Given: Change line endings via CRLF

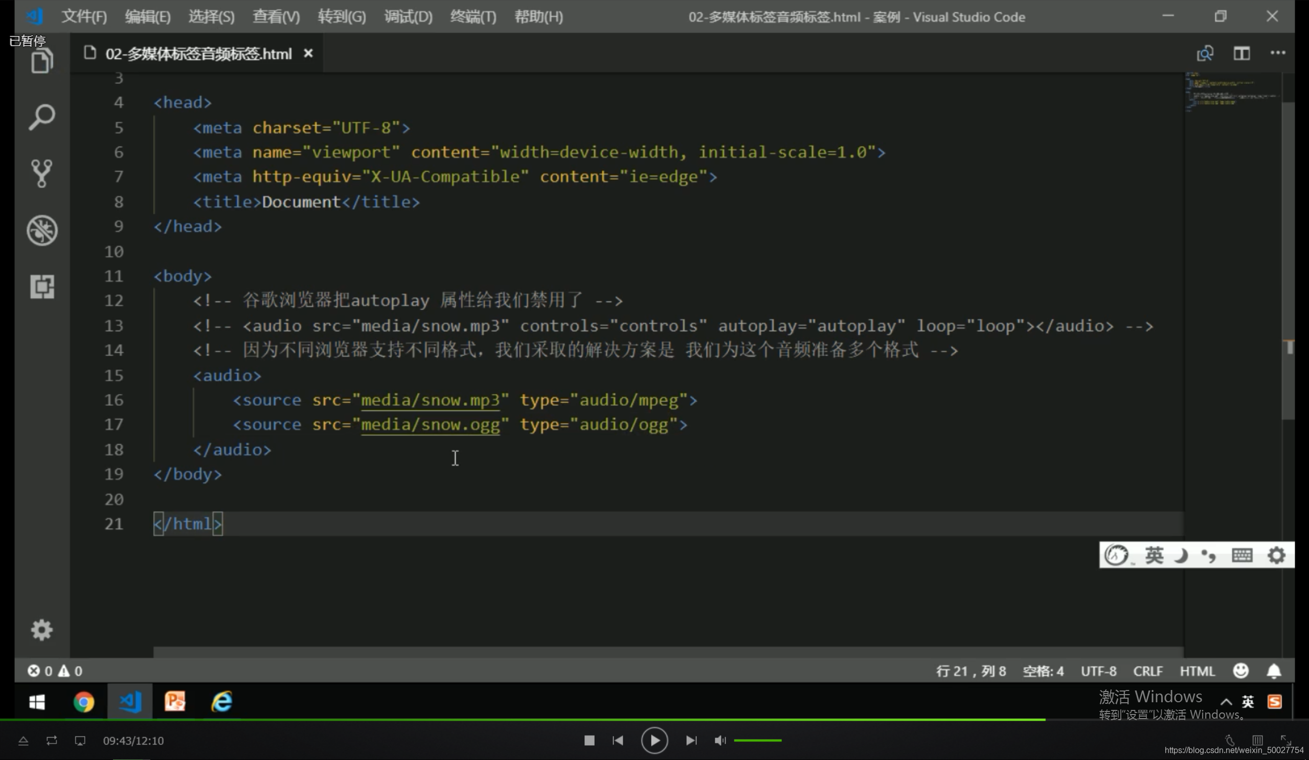Looking at the screenshot, I should (x=1148, y=671).
